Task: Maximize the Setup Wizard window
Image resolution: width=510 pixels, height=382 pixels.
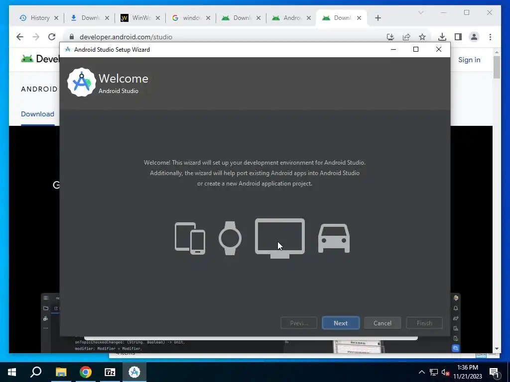Action: point(416,49)
